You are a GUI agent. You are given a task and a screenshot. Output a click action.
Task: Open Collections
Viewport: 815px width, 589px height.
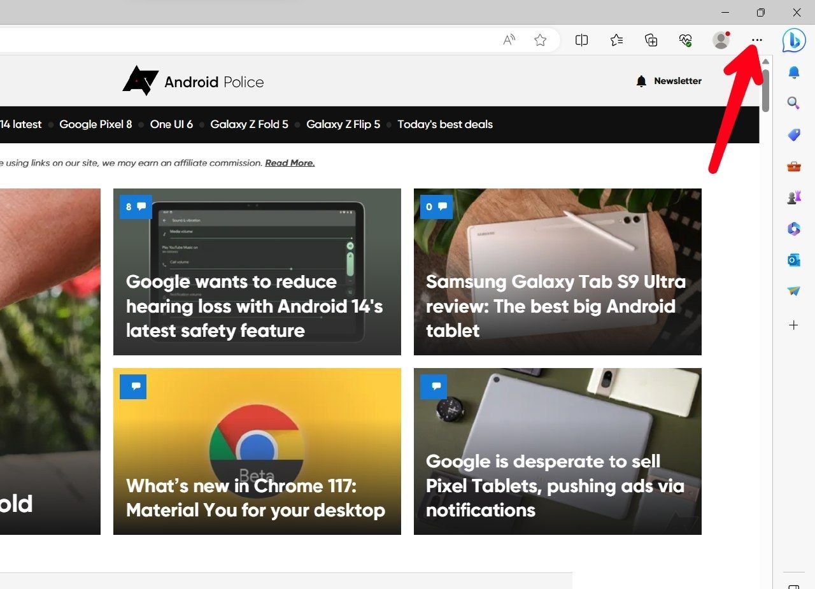tap(651, 39)
